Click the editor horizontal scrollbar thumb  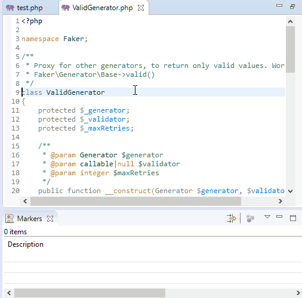pos(135,201)
